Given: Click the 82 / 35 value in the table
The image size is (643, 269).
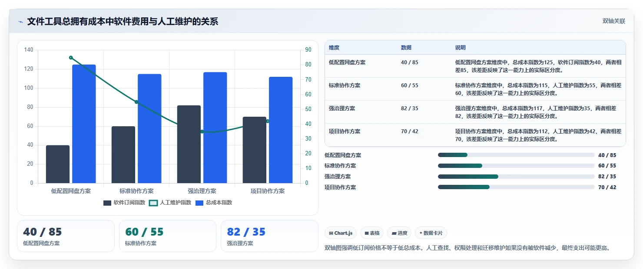Looking at the screenshot, I should [x=410, y=108].
